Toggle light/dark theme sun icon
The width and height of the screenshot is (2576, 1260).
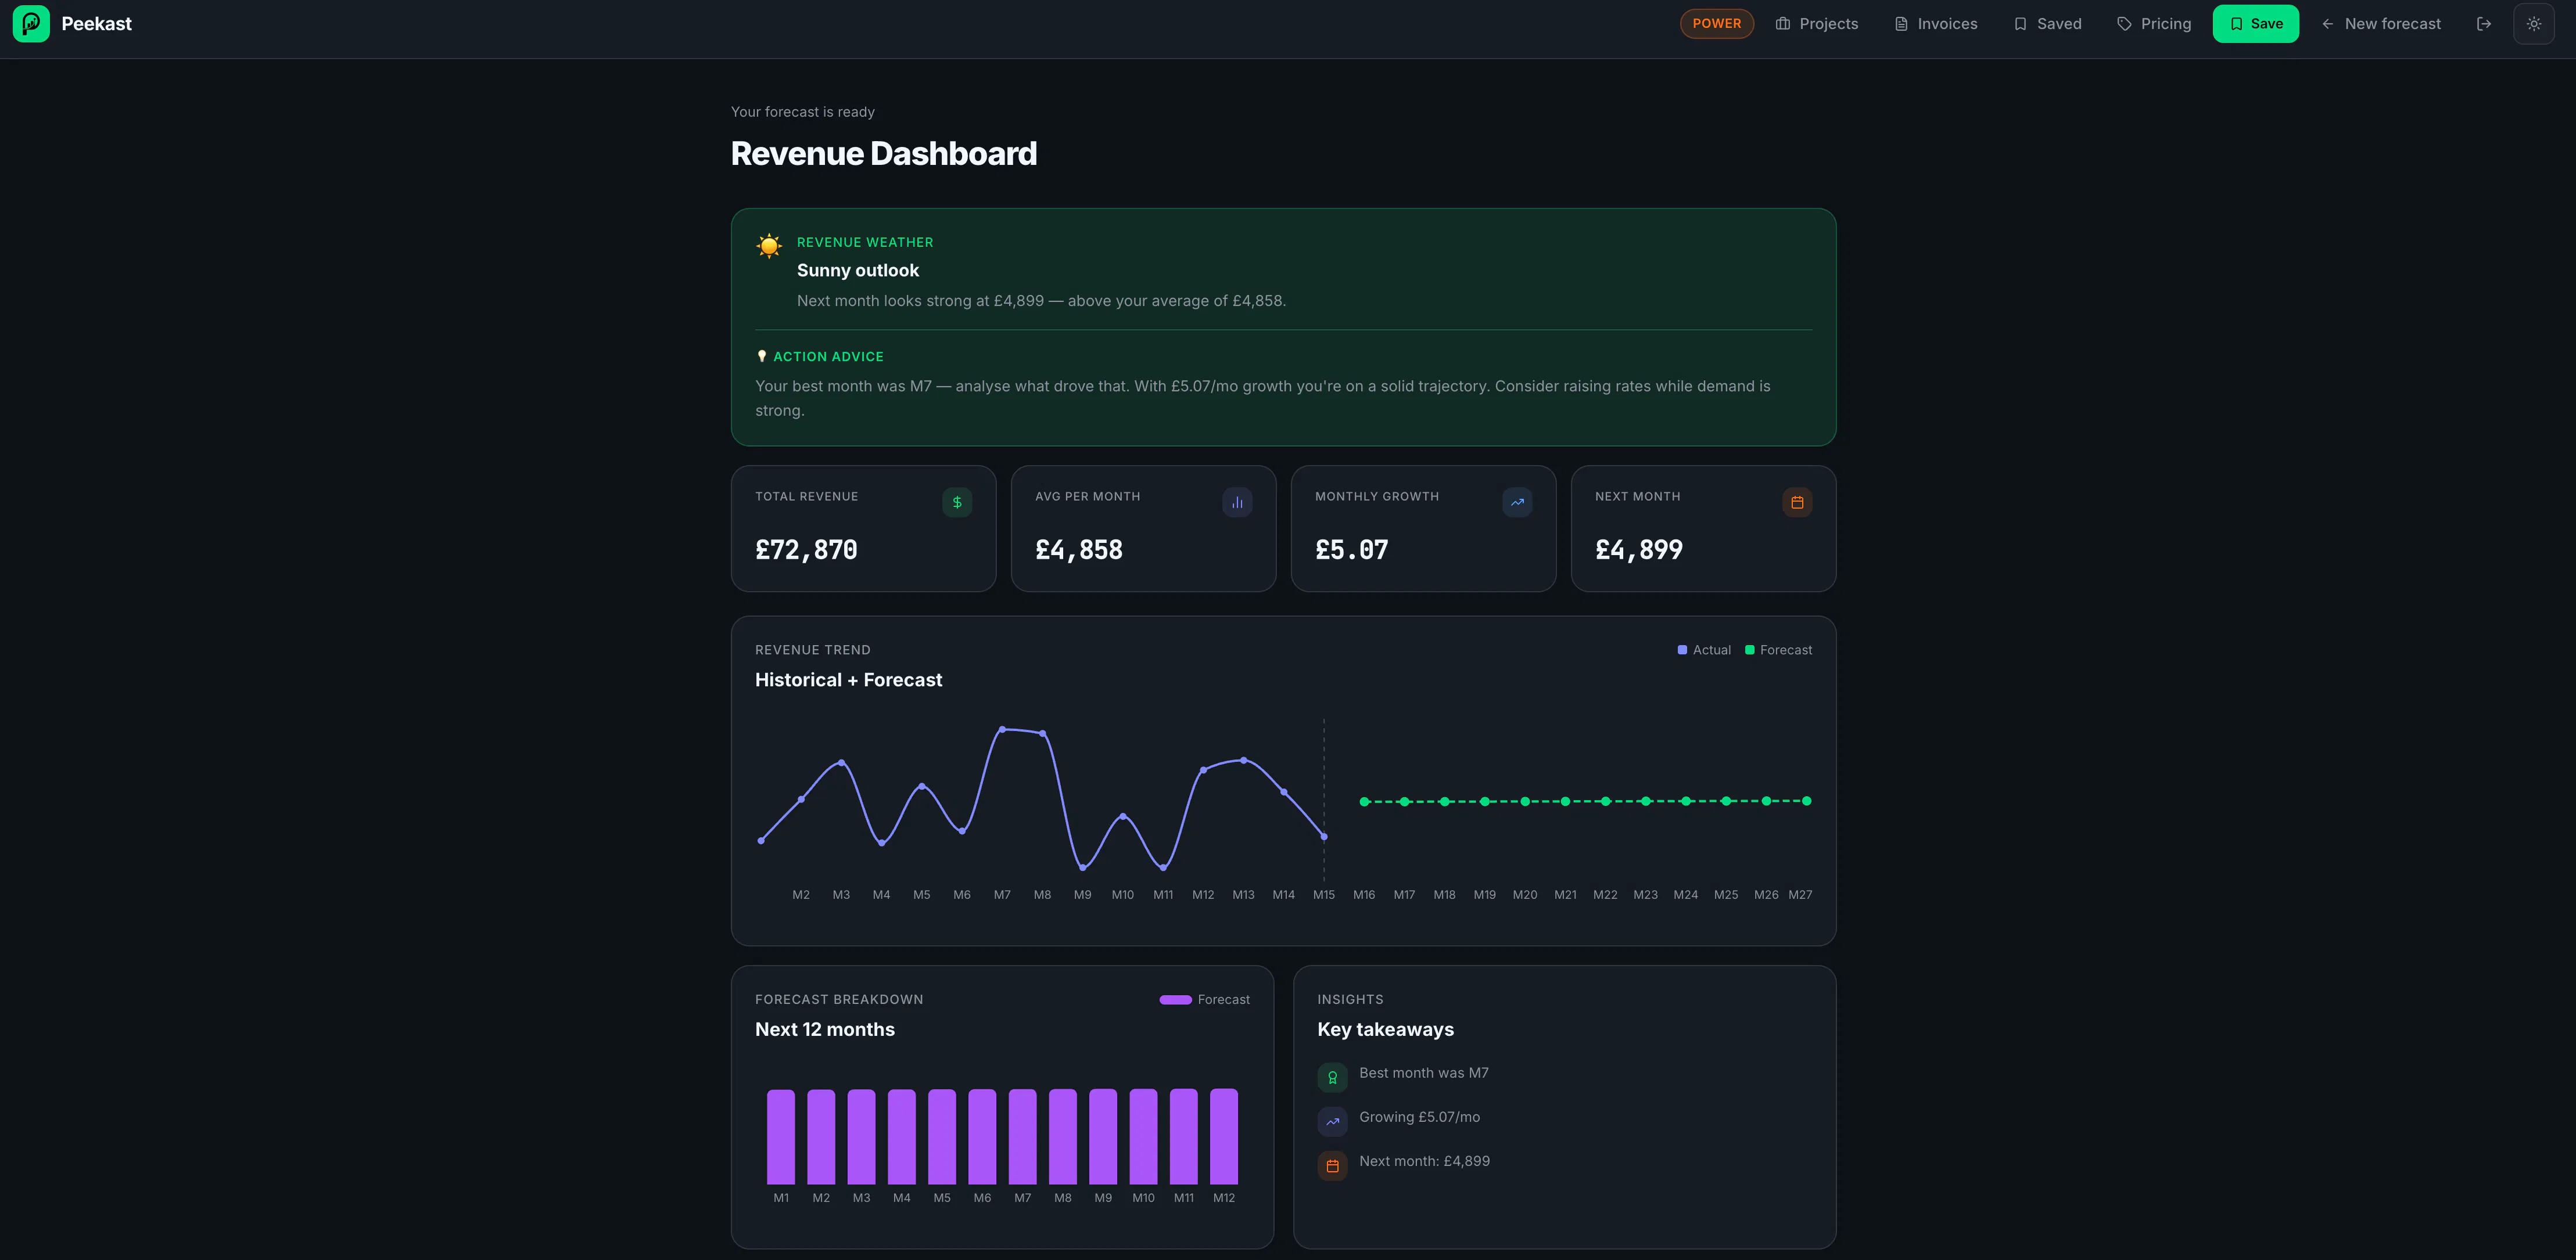2533,24
